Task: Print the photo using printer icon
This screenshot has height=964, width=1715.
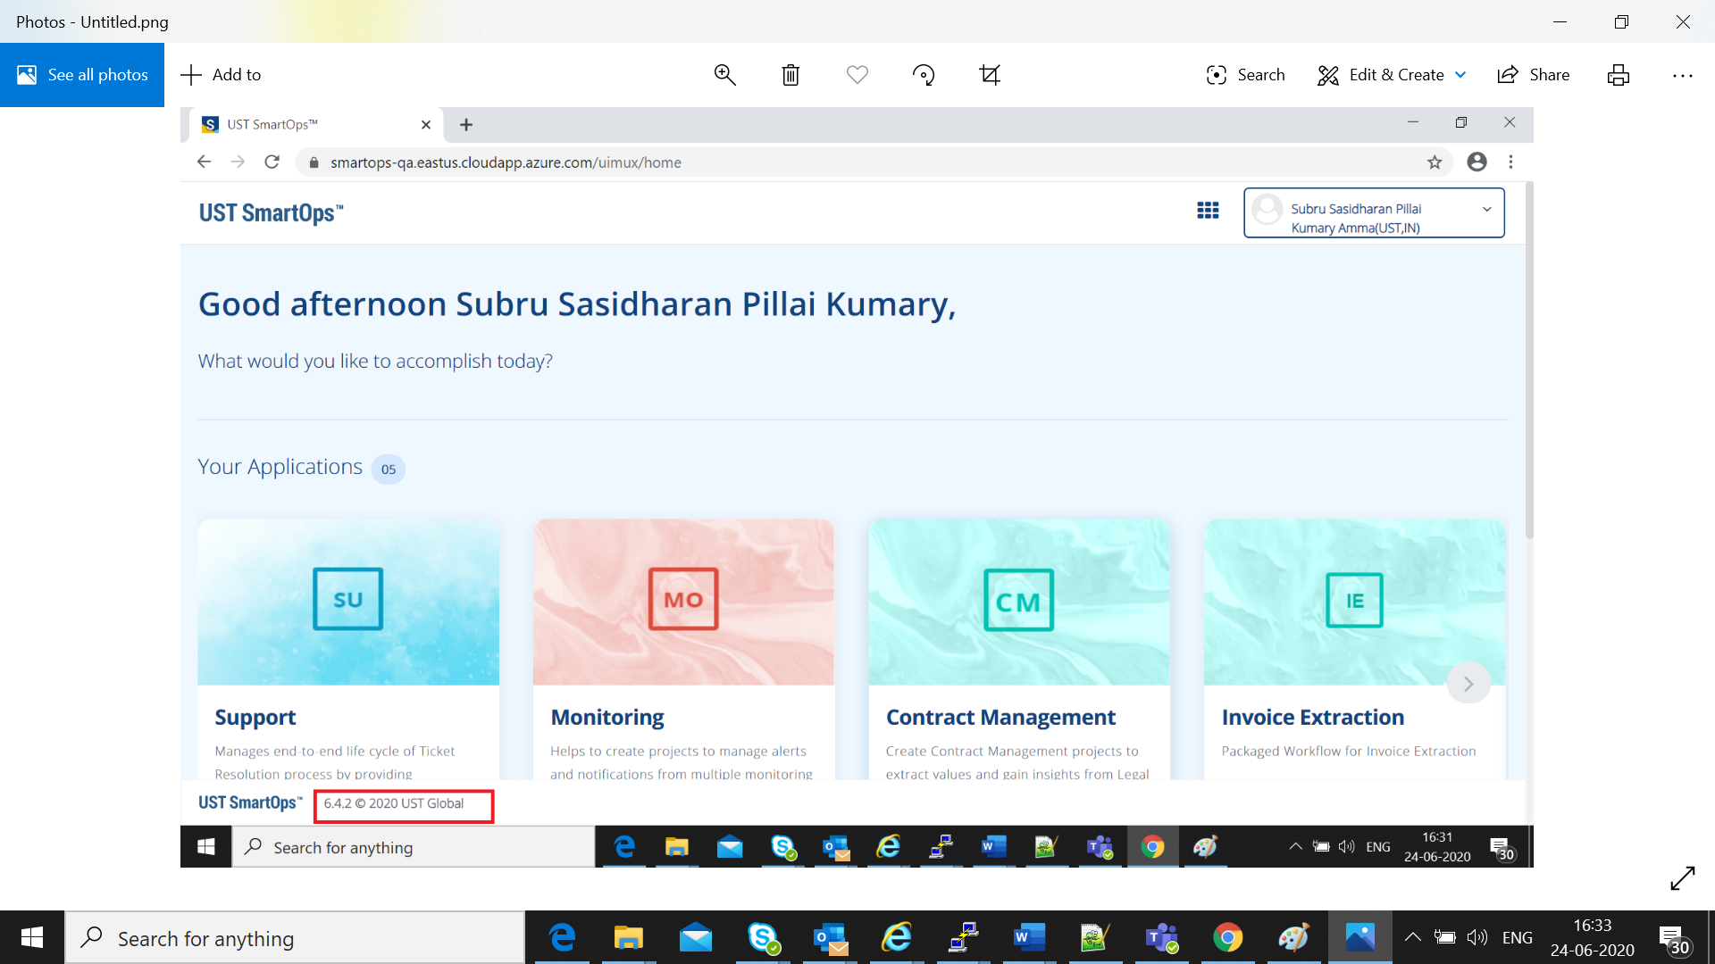Action: 1619,75
